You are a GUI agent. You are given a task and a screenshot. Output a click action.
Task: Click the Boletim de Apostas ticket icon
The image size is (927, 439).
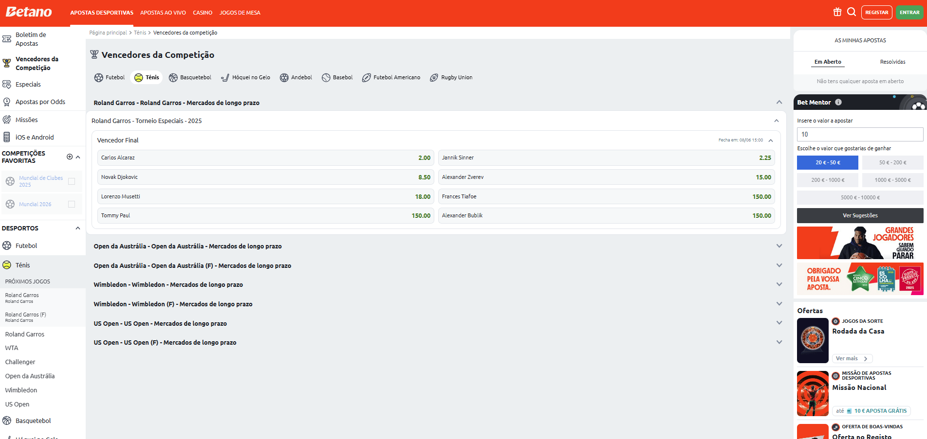7,39
